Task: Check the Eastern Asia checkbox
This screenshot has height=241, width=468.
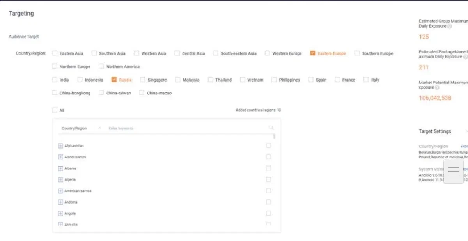Action: tap(55, 53)
